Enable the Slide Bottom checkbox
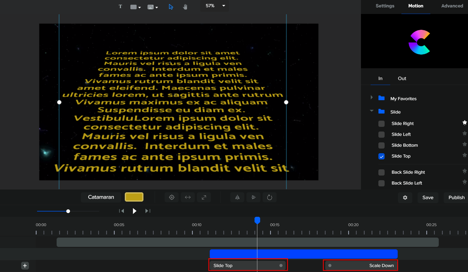The width and height of the screenshot is (468, 272). 381,145
